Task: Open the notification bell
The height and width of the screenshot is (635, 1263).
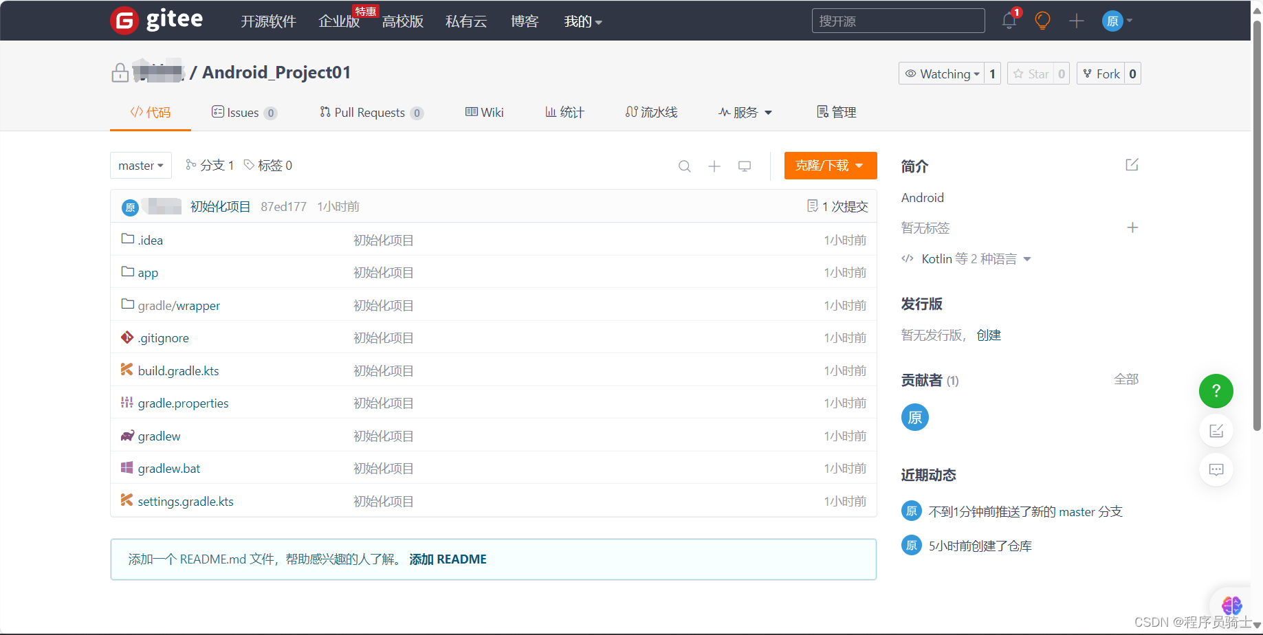Action: click(1009, 21)
